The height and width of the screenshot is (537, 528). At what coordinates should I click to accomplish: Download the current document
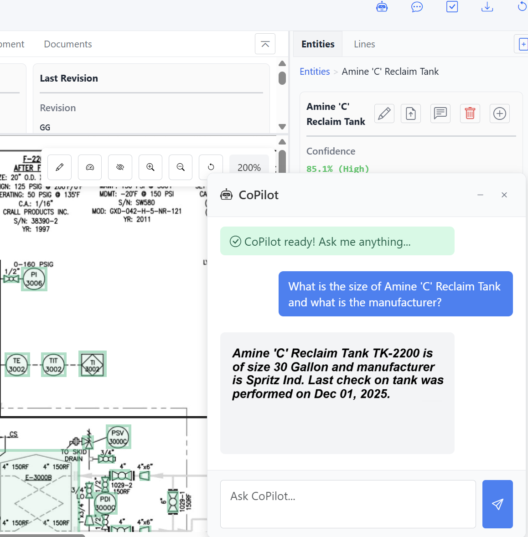(487, 7)
